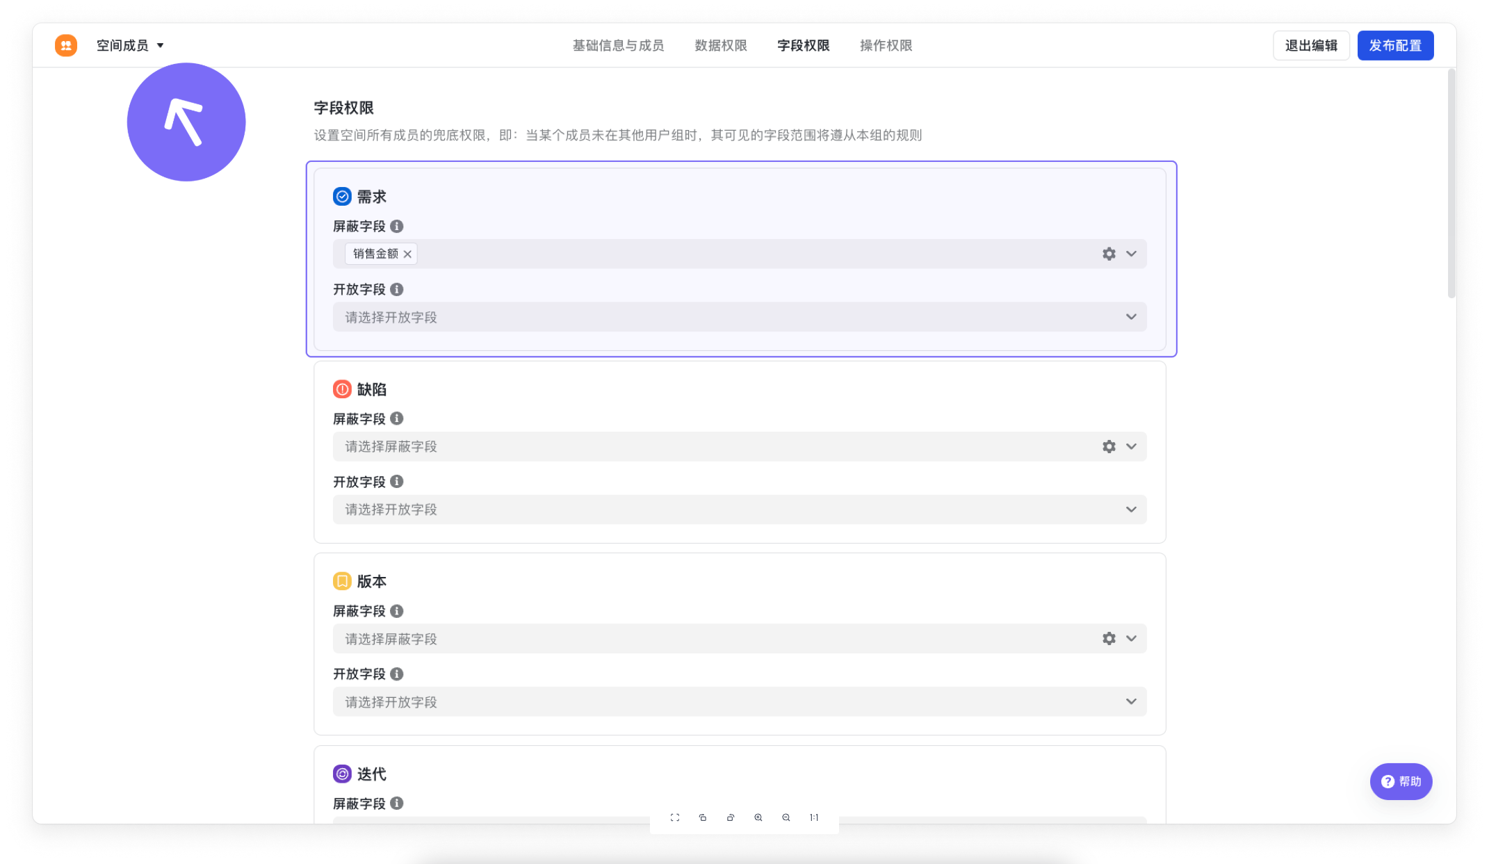Viewport: 1489px width, 864px height.
Task: Open the 操作权限 tab
Action: [886, 45]
